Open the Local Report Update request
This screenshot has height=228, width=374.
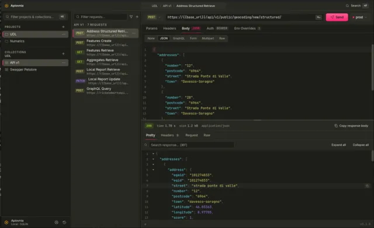coord(105,81)
